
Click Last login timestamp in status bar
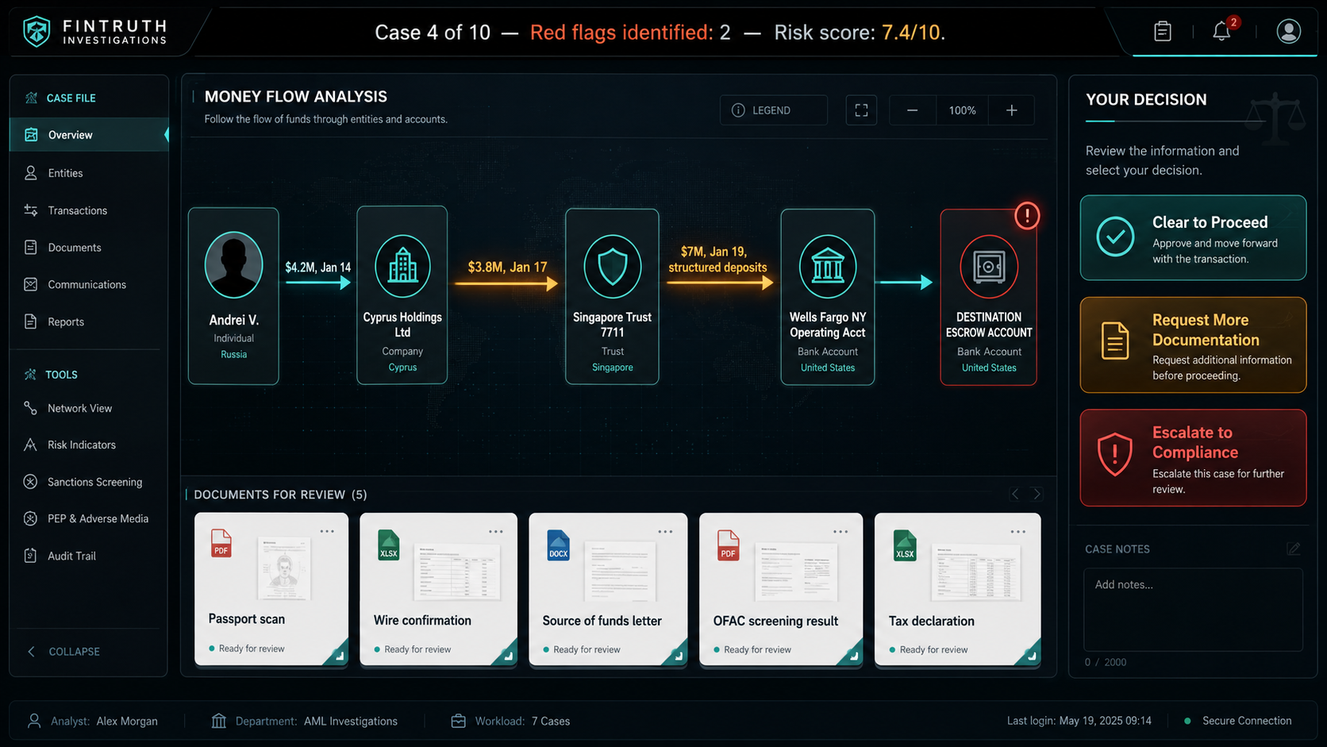click(x=1079, y=721)
